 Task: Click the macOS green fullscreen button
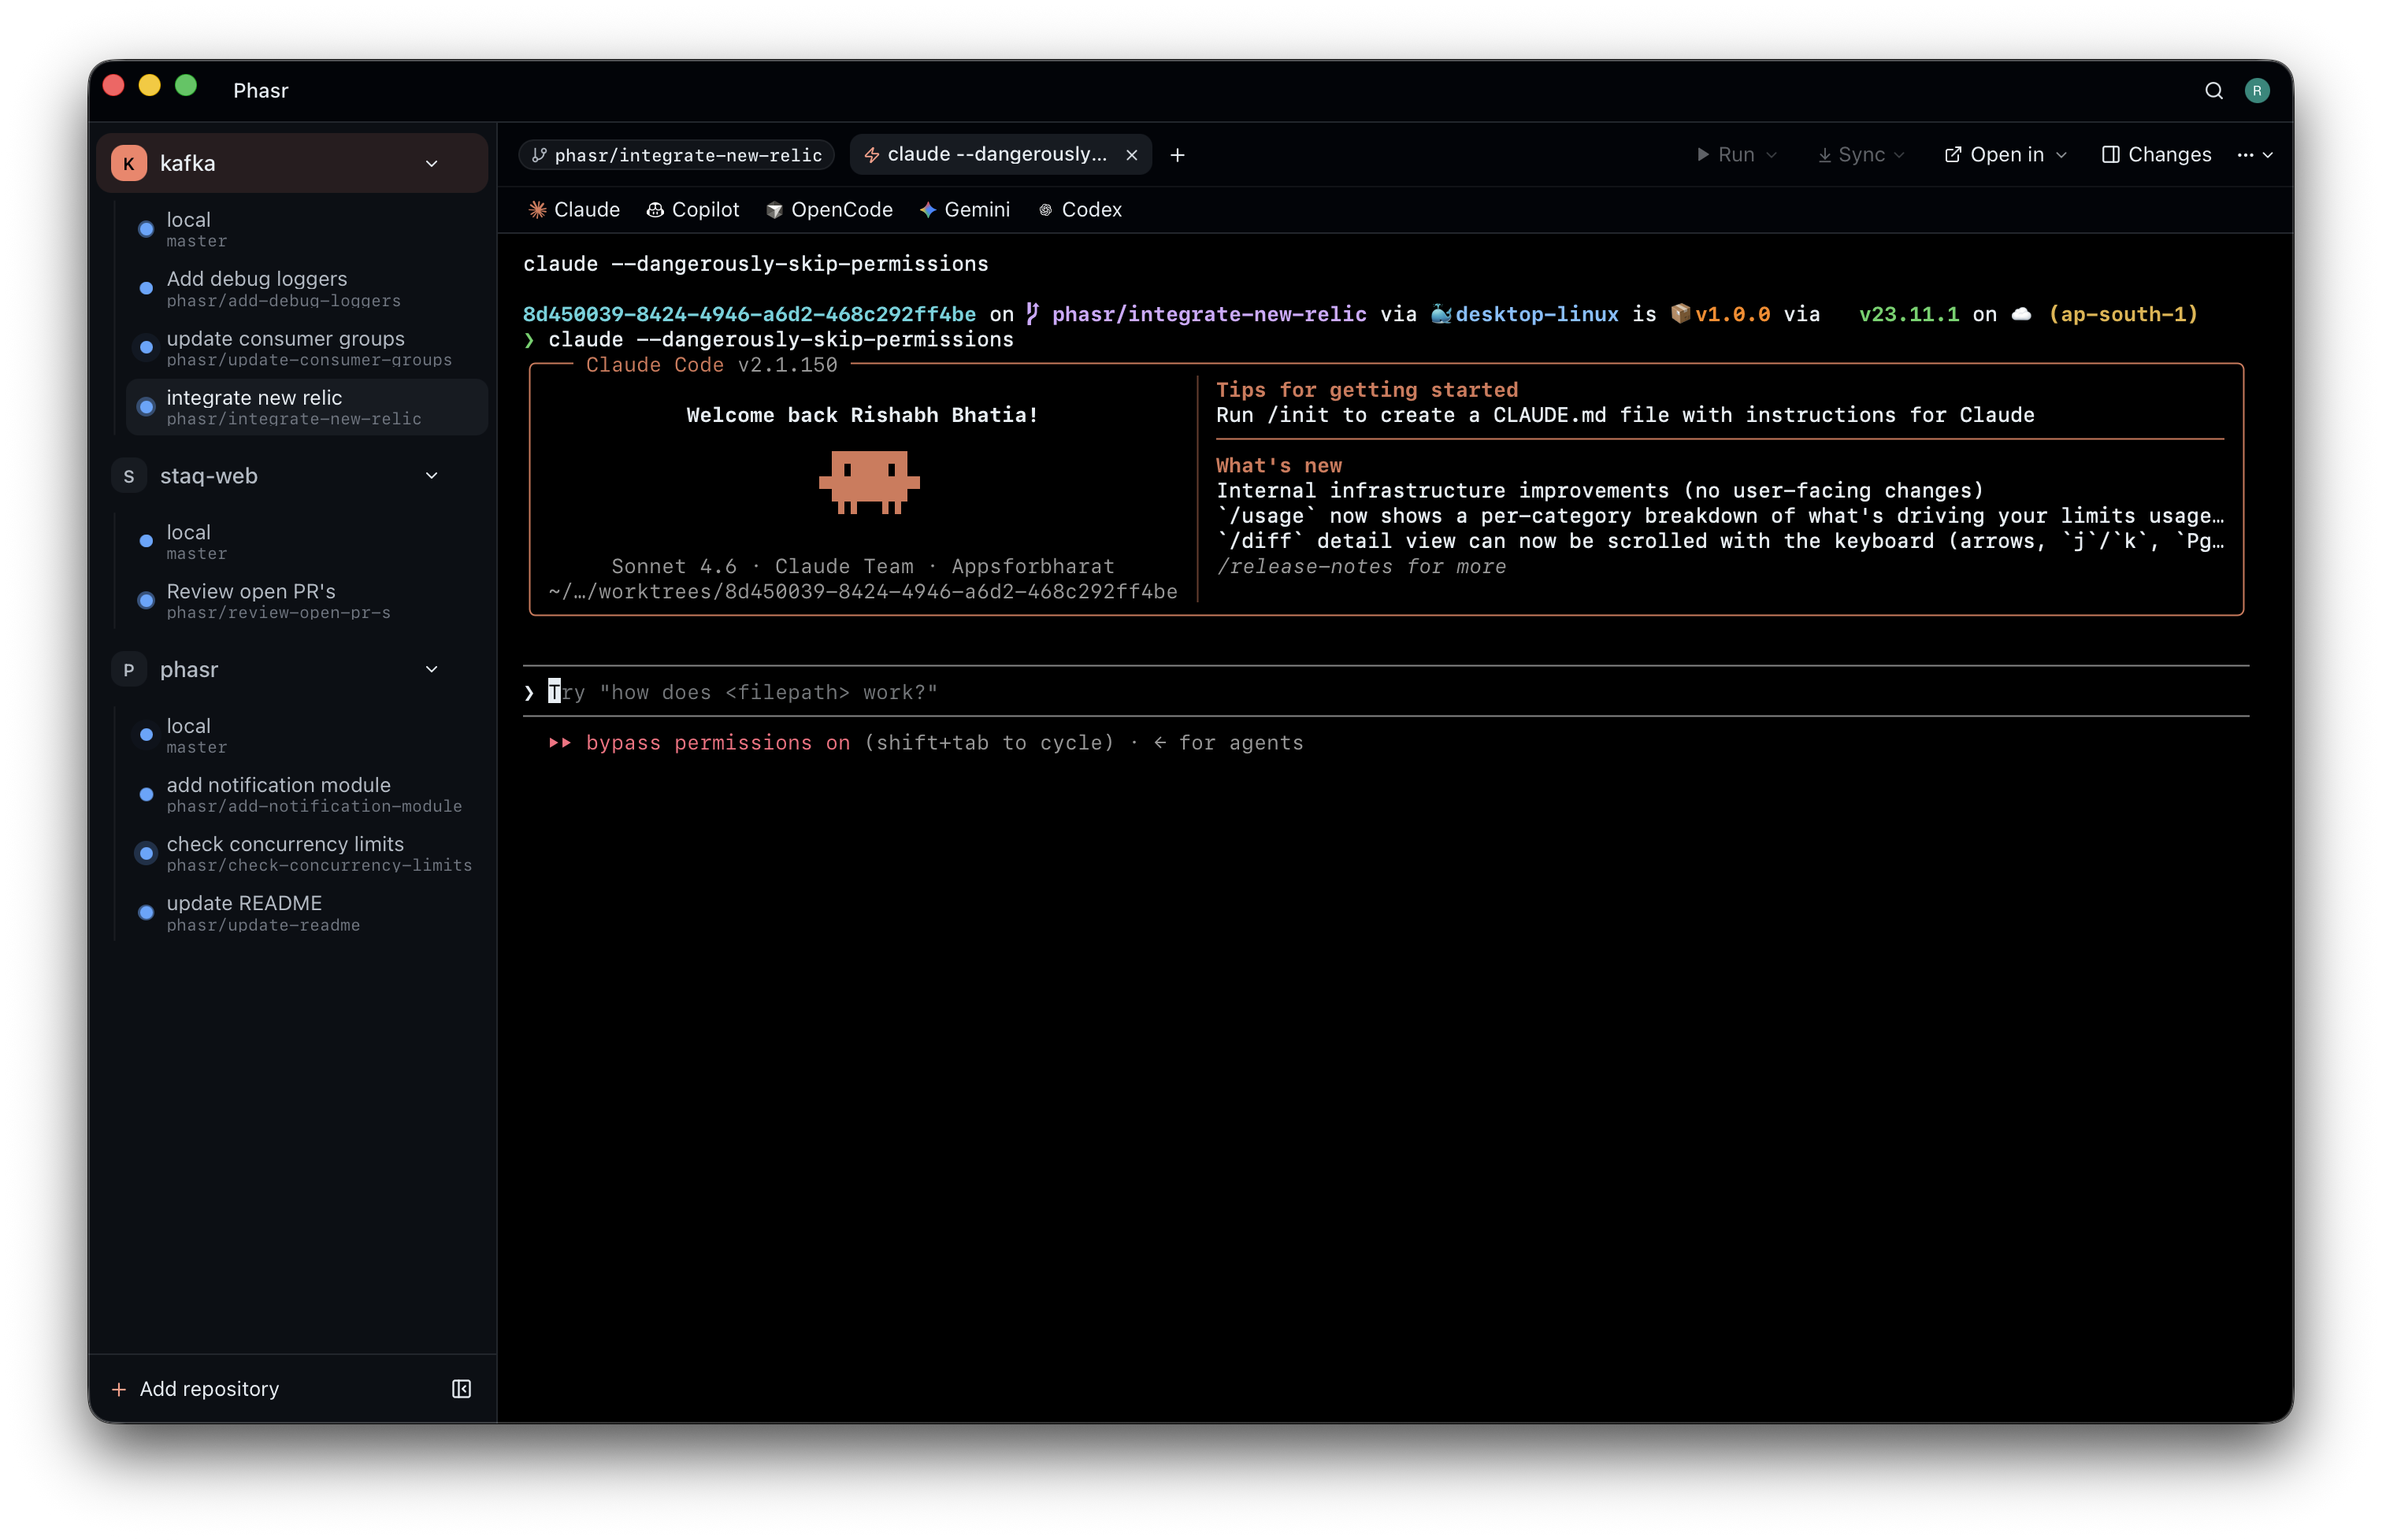pos(186,86)
